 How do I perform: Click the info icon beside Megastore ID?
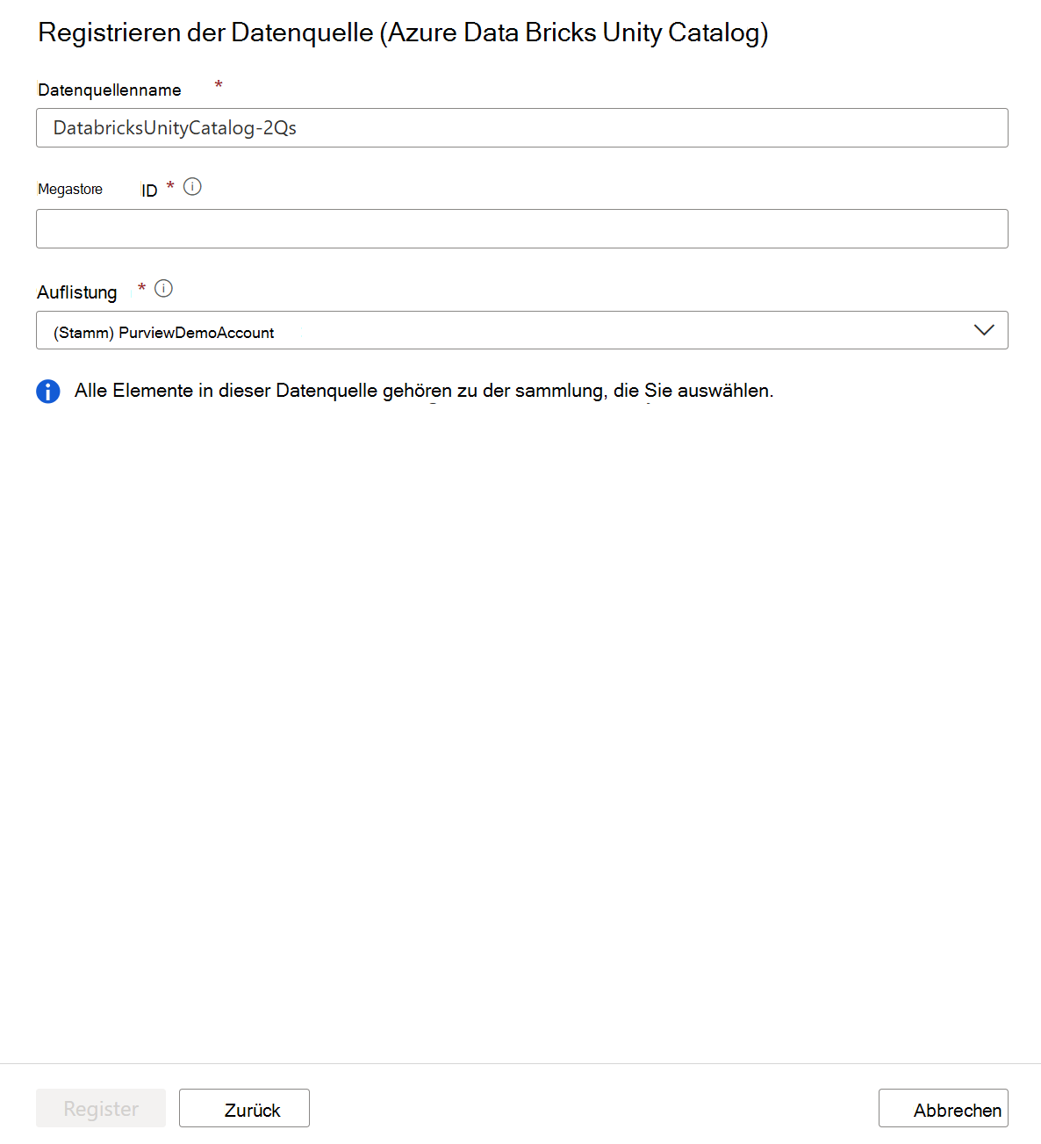193,186
